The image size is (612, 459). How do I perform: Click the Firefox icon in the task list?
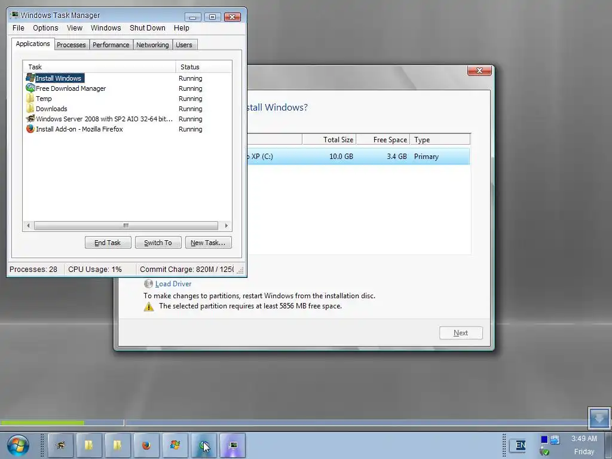(x=30, y=129)
